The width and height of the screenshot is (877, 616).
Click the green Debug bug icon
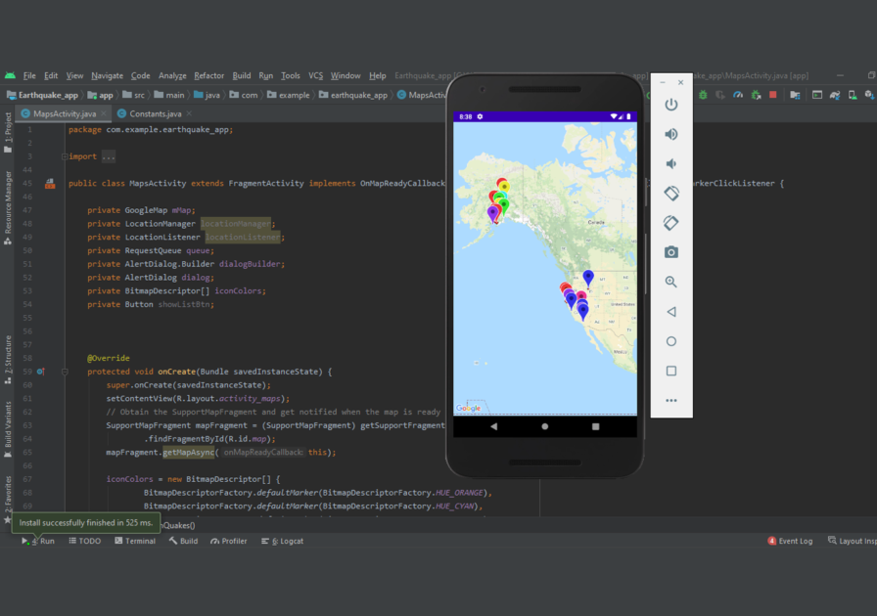click(703, 95)
